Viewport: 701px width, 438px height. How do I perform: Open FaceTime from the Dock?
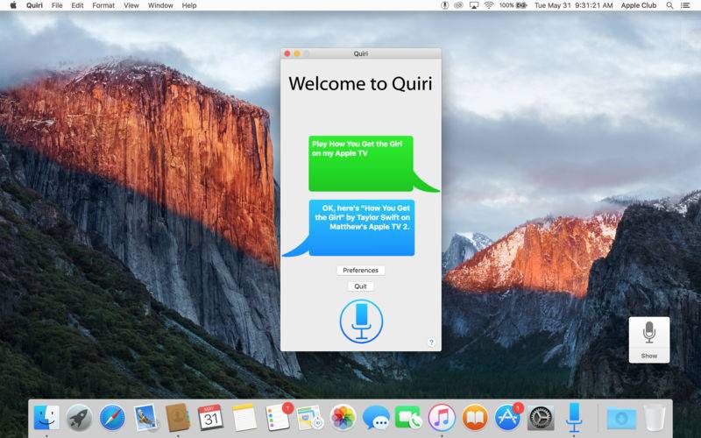point(408,418)
